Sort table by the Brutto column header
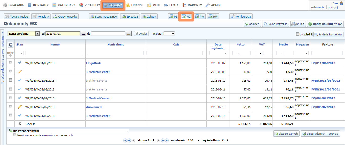The height and width of the screenshot is (145, 345). (283, 44)
